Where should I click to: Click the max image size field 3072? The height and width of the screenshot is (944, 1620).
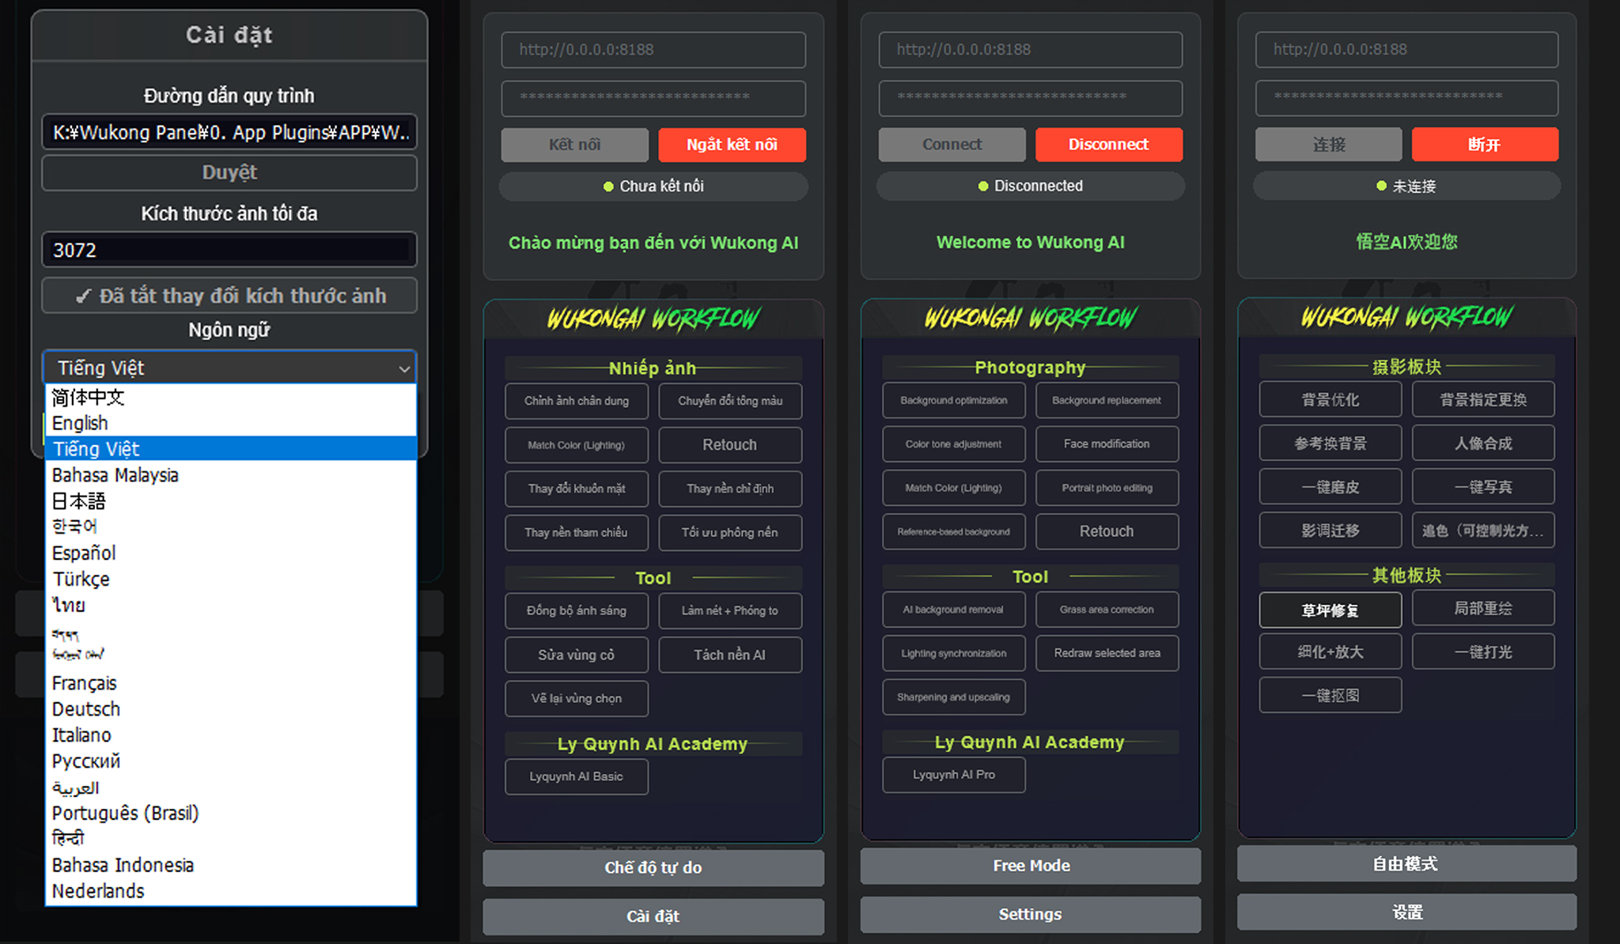point(229,250)
